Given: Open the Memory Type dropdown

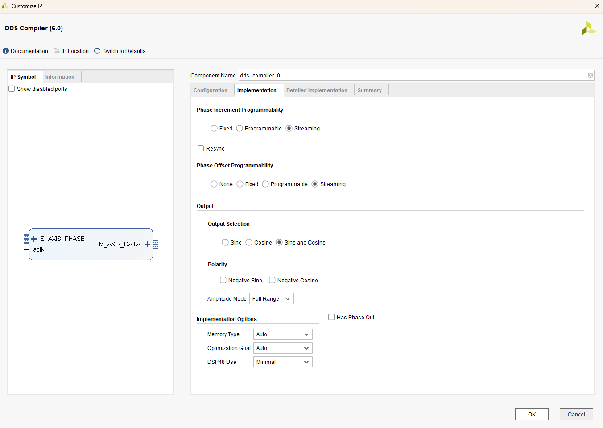Looking at the screenshot, I should 283,334.
